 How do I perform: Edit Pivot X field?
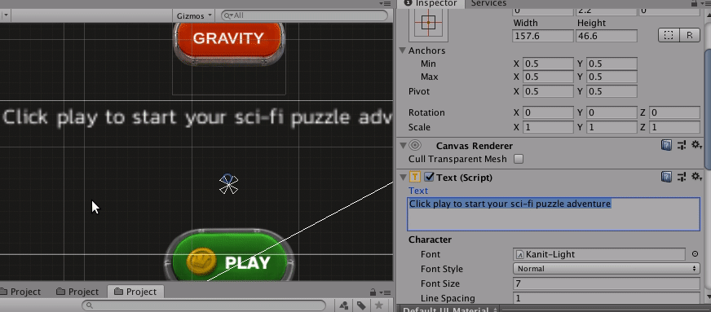(548, 91)
